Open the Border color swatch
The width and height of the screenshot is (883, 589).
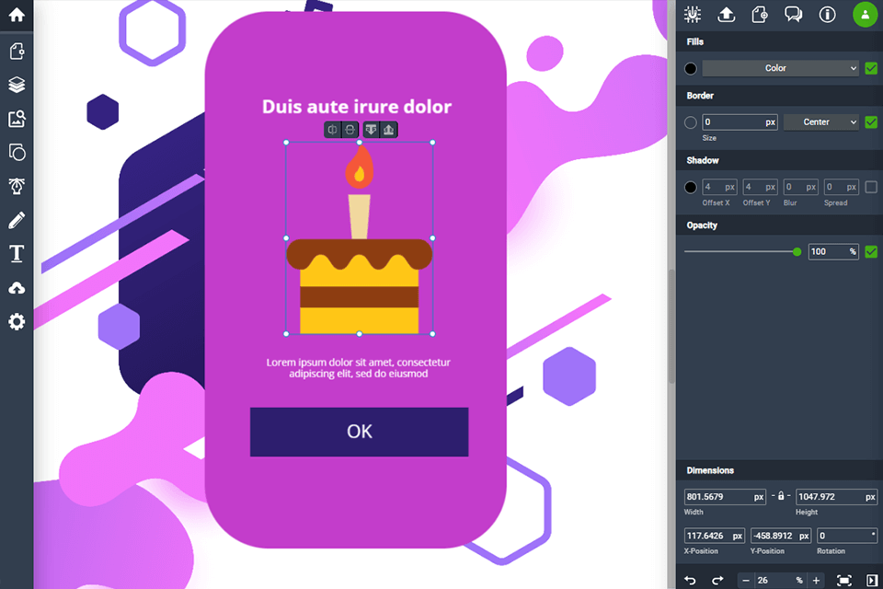tap(691, 122)
